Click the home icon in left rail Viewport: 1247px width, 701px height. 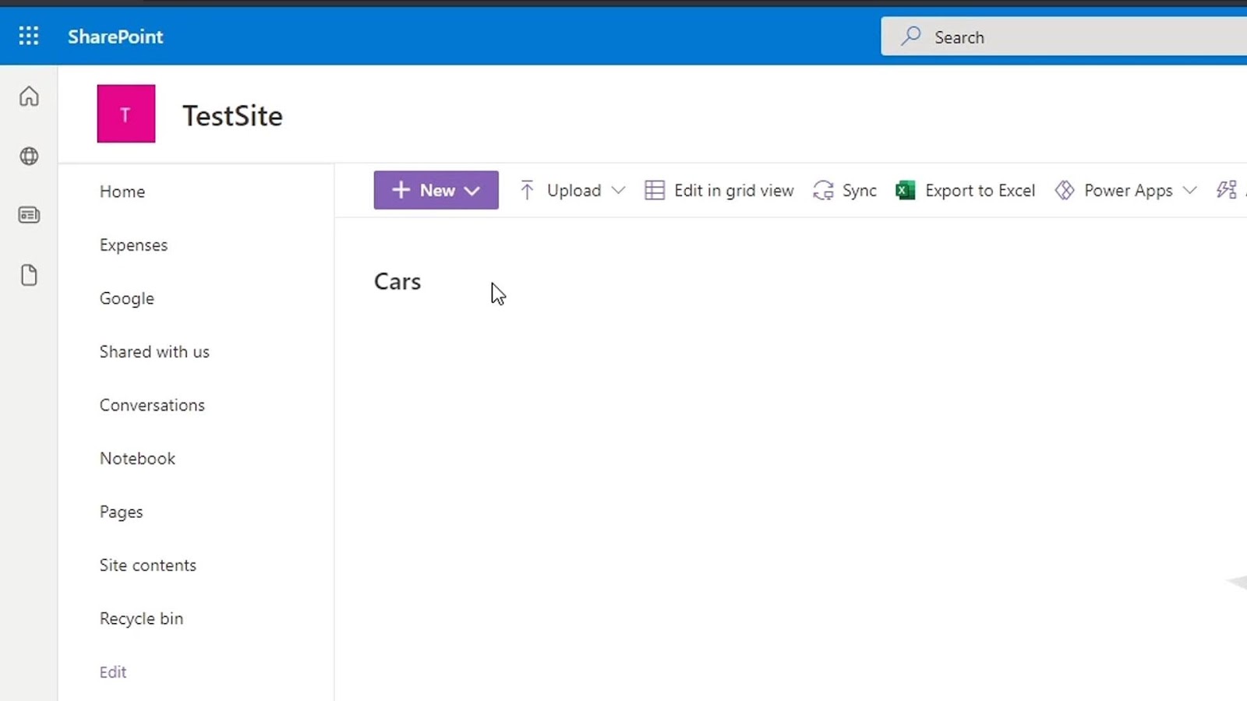click(29, 97)
